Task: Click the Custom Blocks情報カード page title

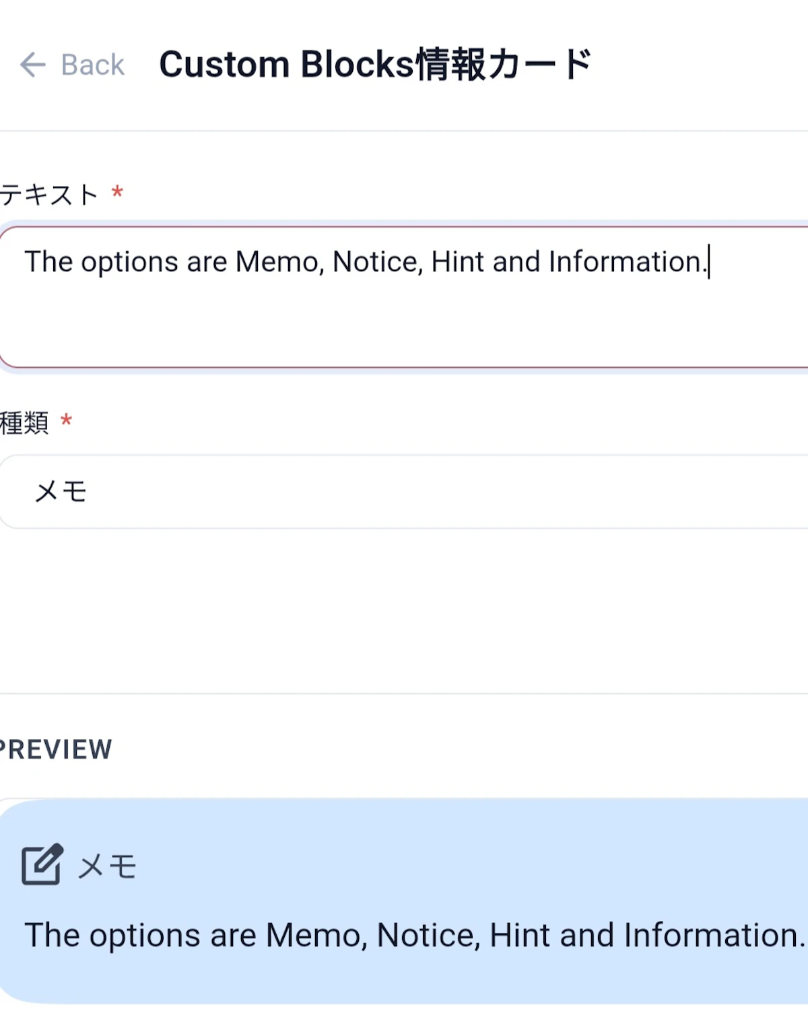Action: [x=376, y=65]
